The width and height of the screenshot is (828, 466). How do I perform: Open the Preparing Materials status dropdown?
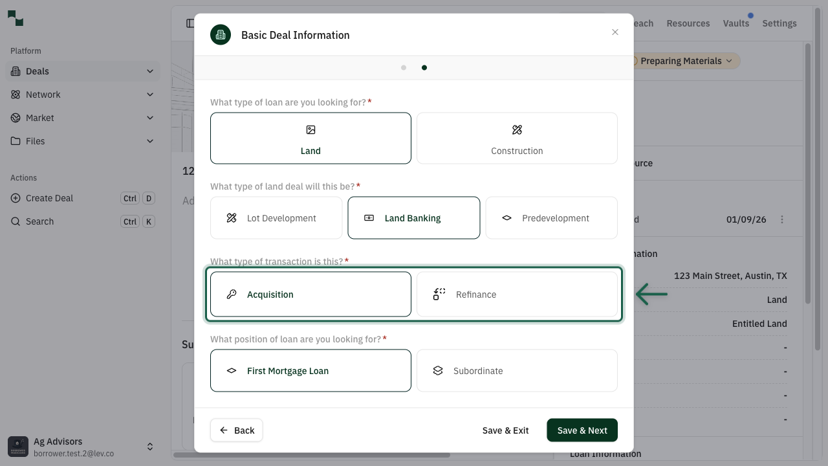point(681,60)
